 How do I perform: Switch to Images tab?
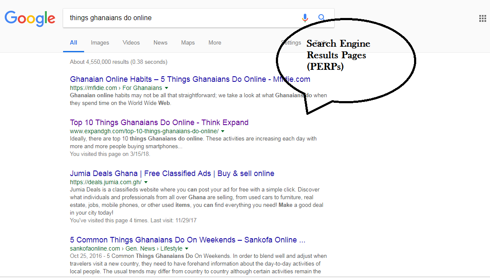click(x=100, y=42)
